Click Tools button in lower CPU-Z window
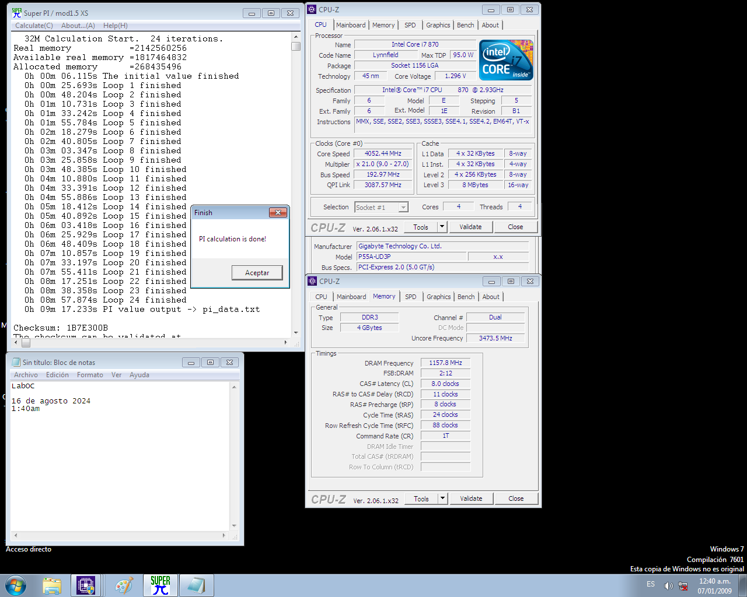Viewport: 747px width, 597px height. pyautogui.click(x=421, y=498)
